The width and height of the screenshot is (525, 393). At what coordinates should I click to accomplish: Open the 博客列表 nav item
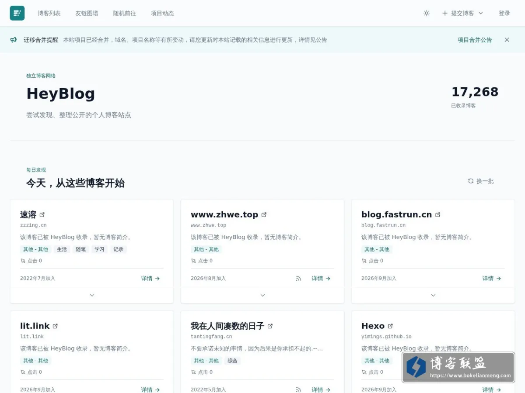tap(49, 13)
